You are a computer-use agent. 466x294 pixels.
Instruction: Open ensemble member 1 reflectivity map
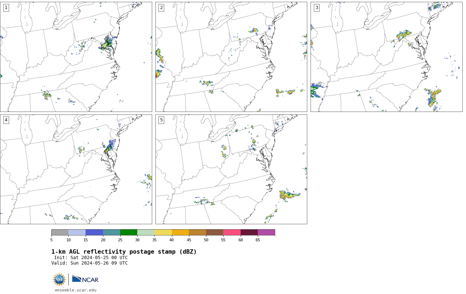[76, 57]
